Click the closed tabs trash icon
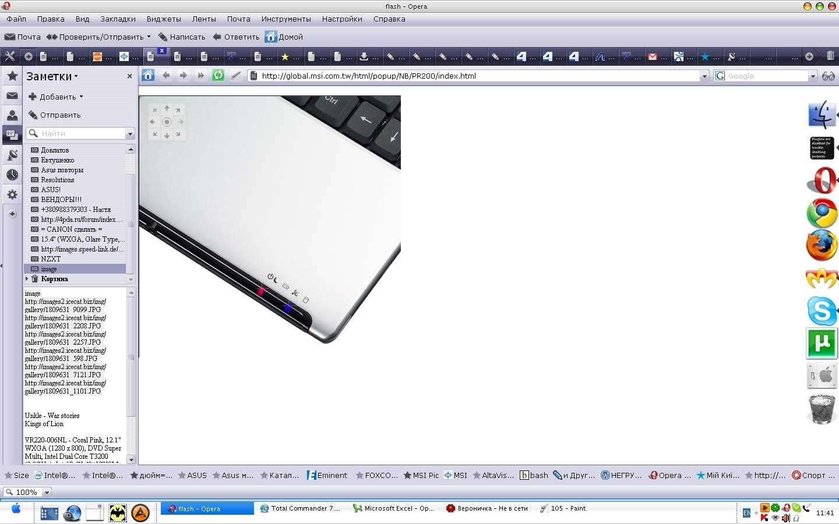Screen dimensions: 839x524 [x=830, y=56]
